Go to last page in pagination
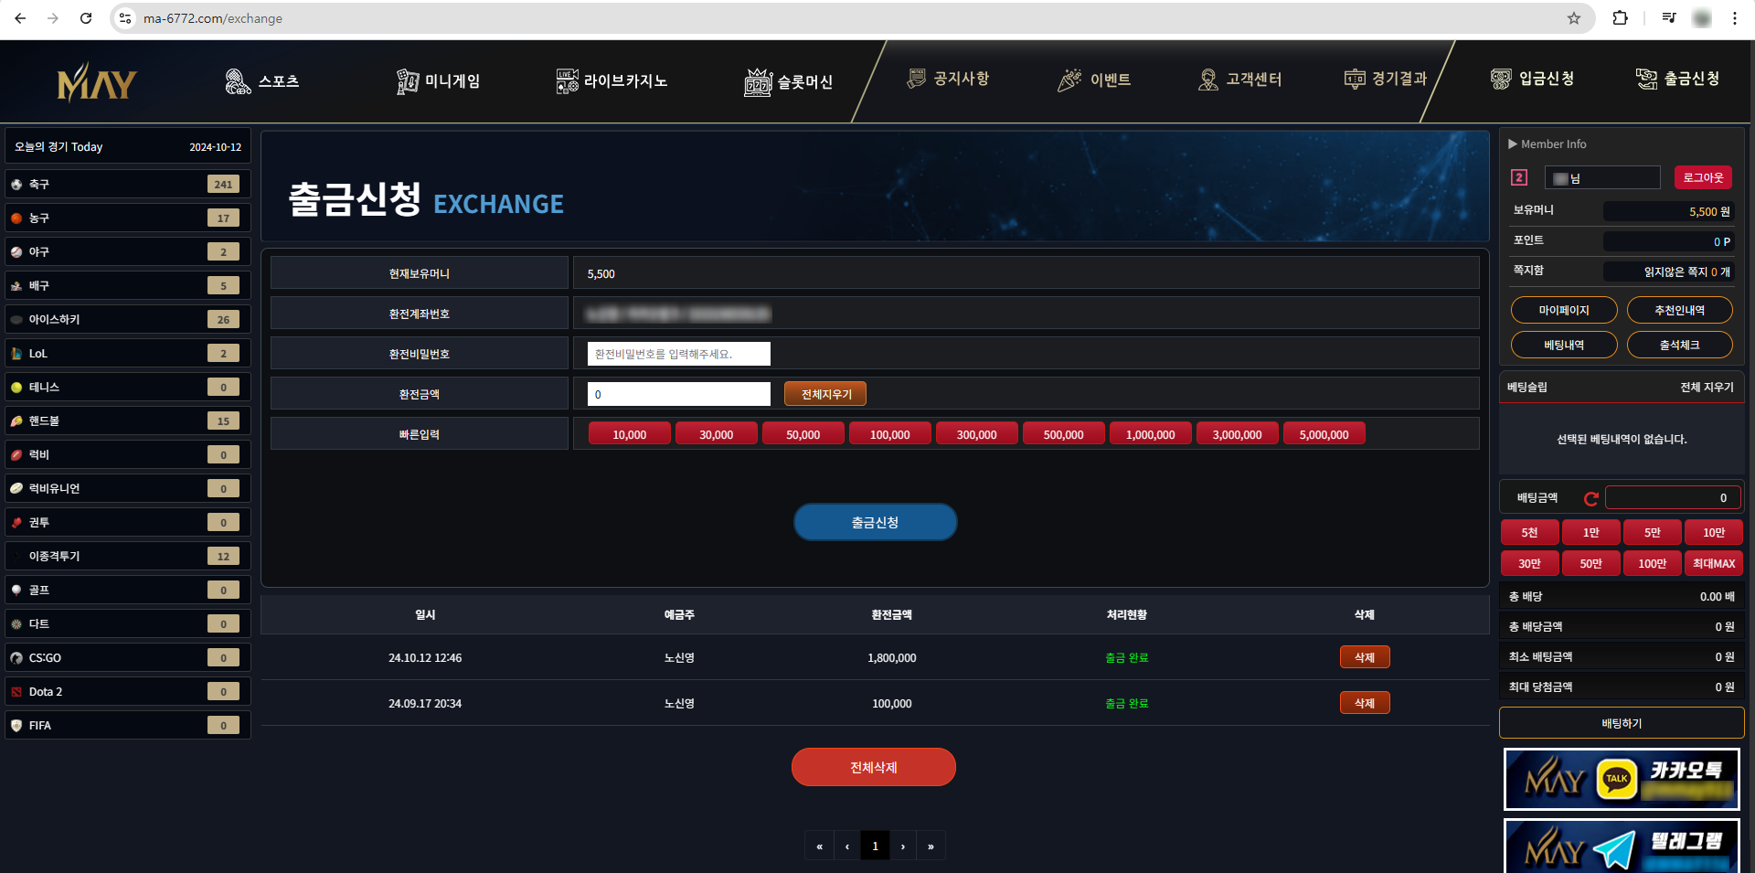 click(931, 846)
